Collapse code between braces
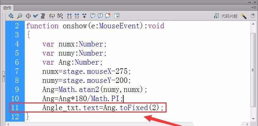Image resolution: width=258 pixels, height=126 pixels. tap(69, 16)
